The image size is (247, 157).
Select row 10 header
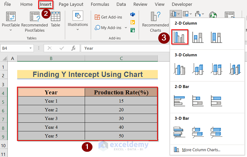(x=4, y=146)
